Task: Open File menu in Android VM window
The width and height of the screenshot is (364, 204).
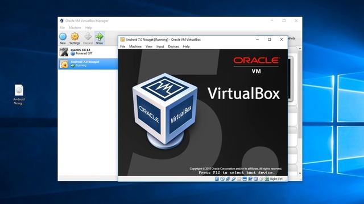Action: coord(123,46)
